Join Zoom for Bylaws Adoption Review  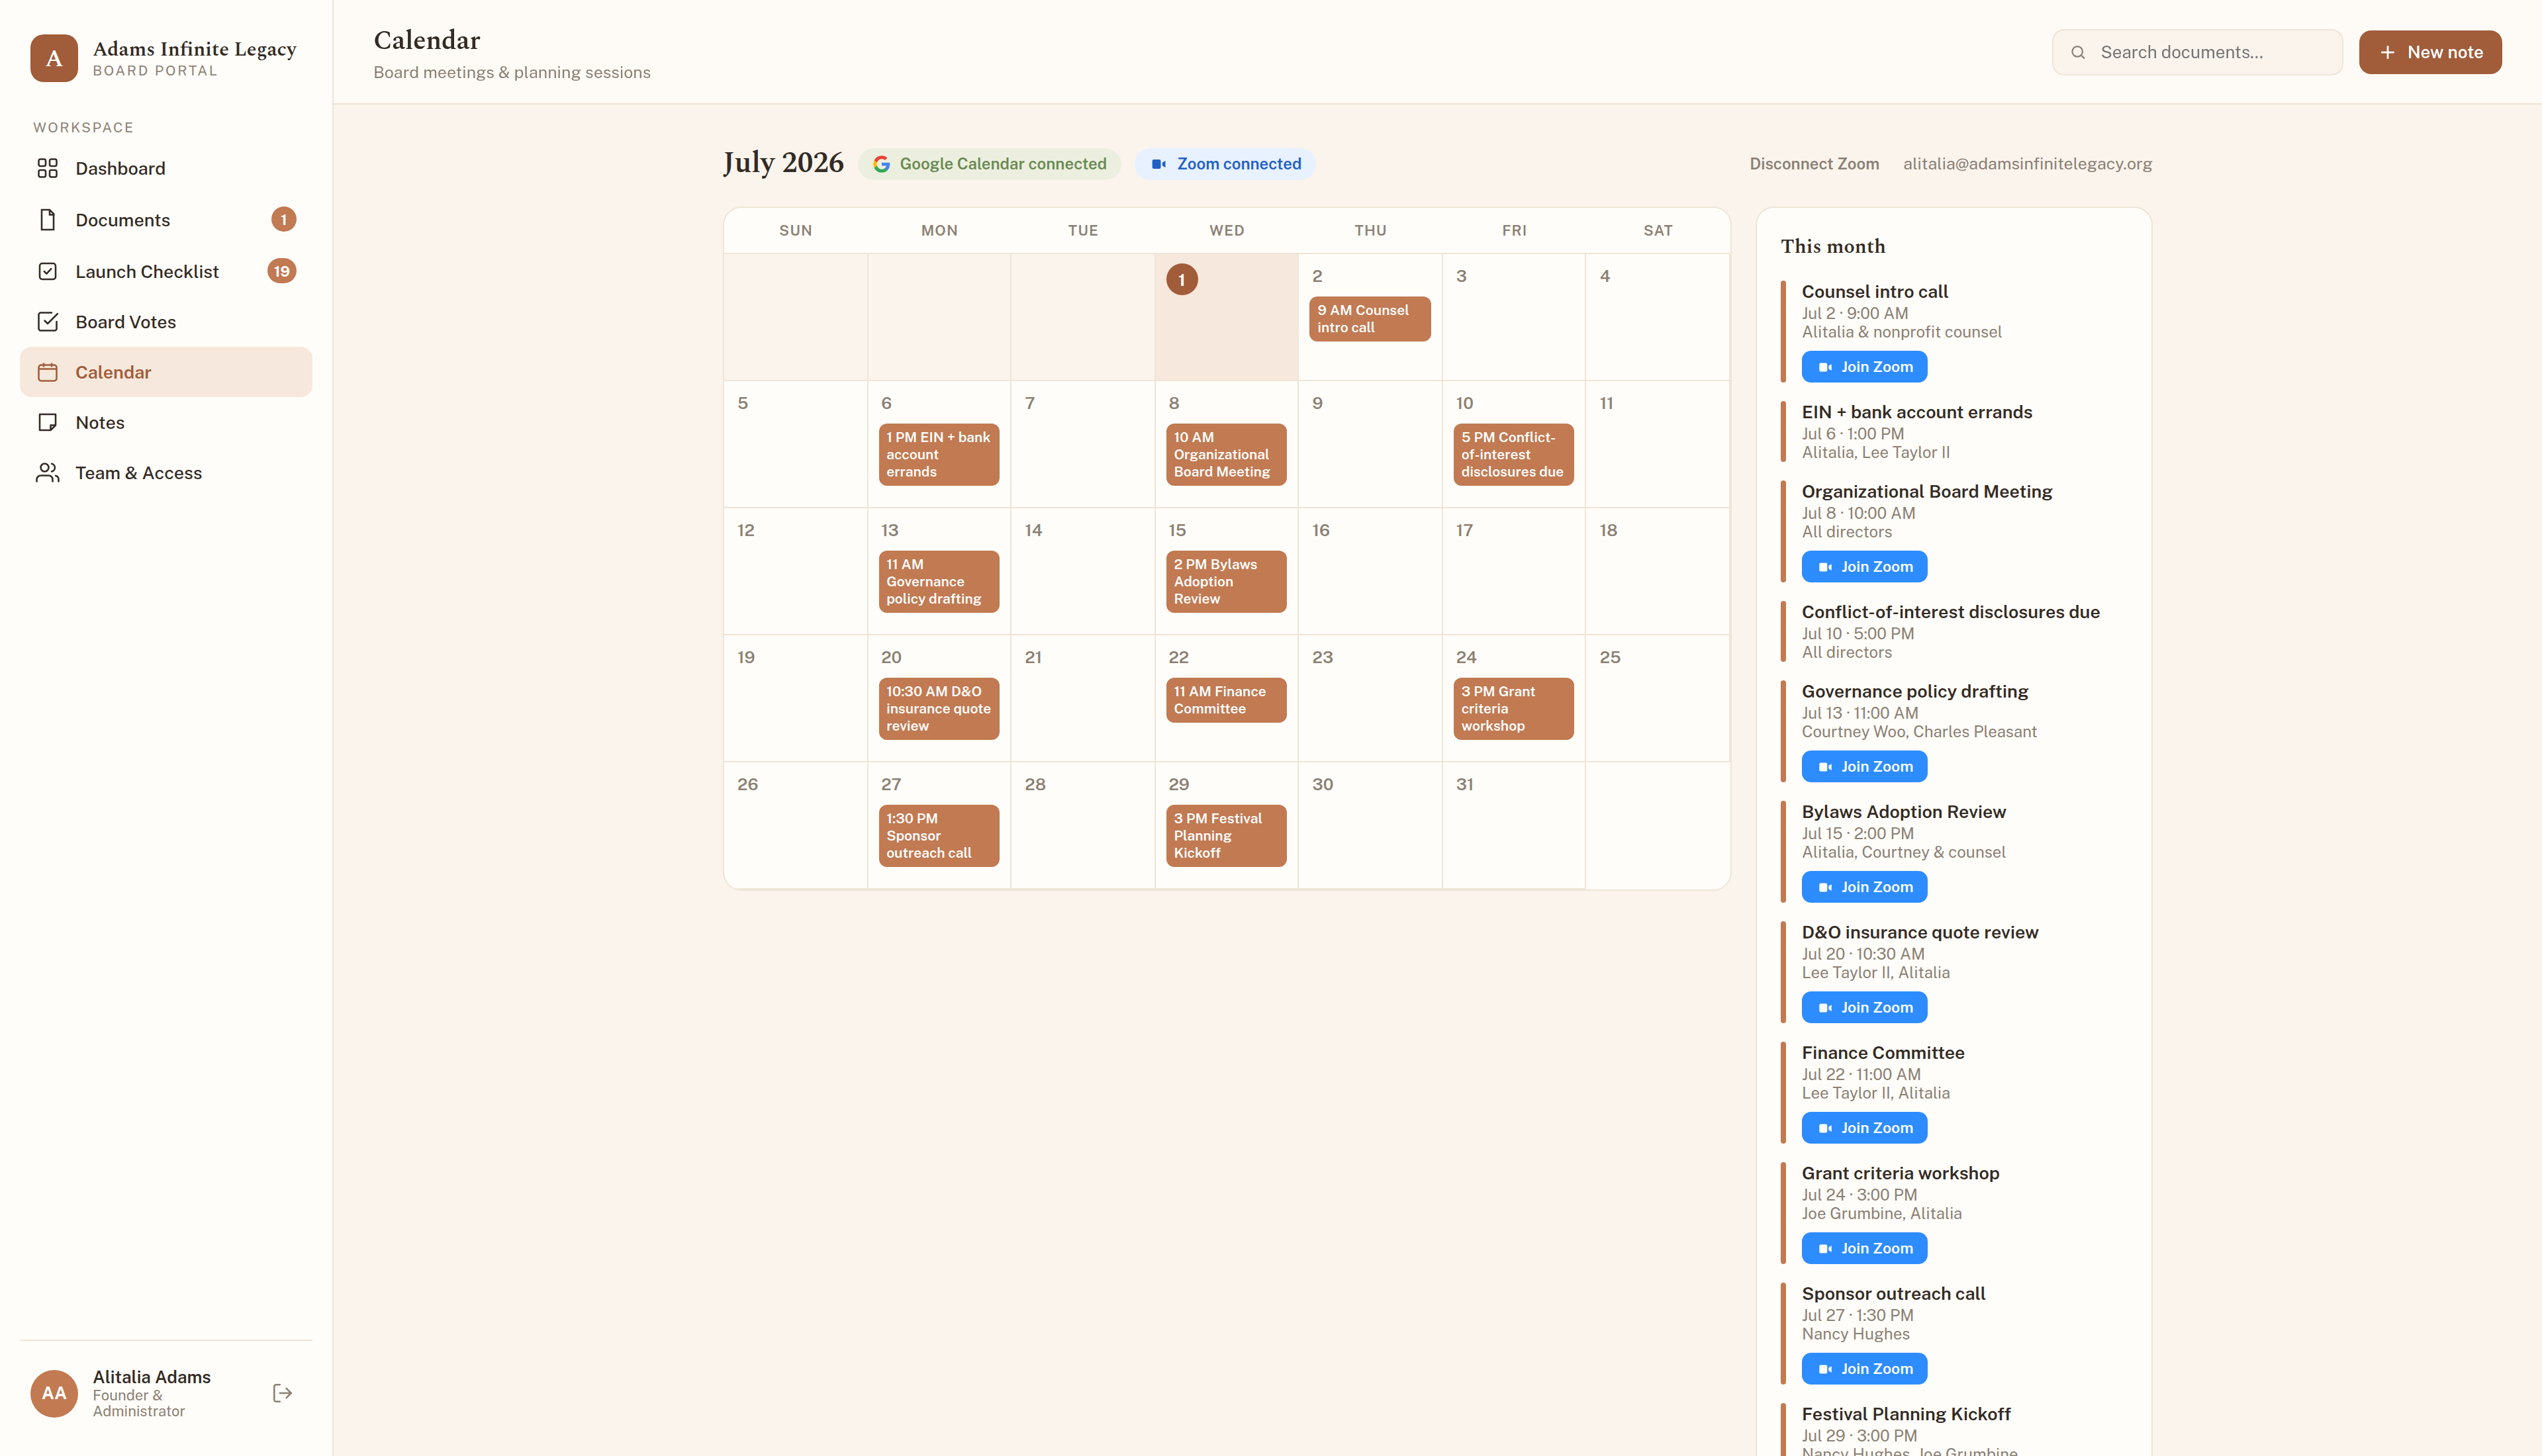pyautogui.click(x=1864, y=887)
